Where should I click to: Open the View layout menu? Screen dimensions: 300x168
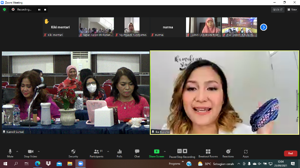click(292, 9)
